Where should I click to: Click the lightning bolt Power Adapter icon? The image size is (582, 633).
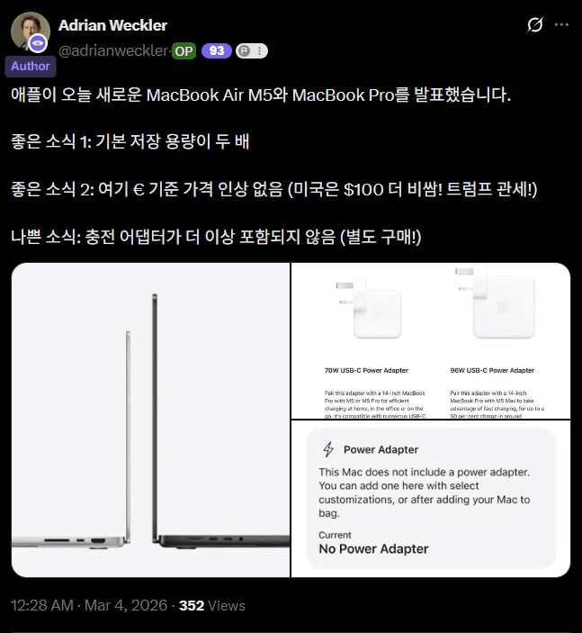tap(328, 449)
